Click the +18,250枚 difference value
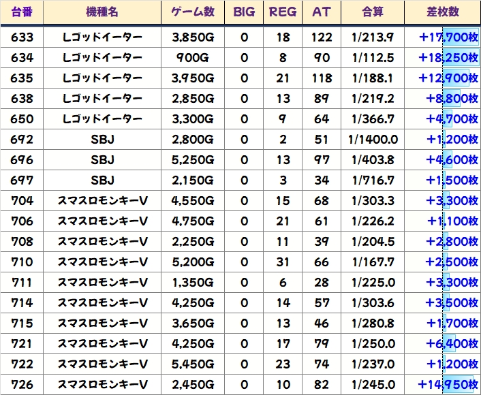Viewport: 481px width, 395px height. coord(448,58)
